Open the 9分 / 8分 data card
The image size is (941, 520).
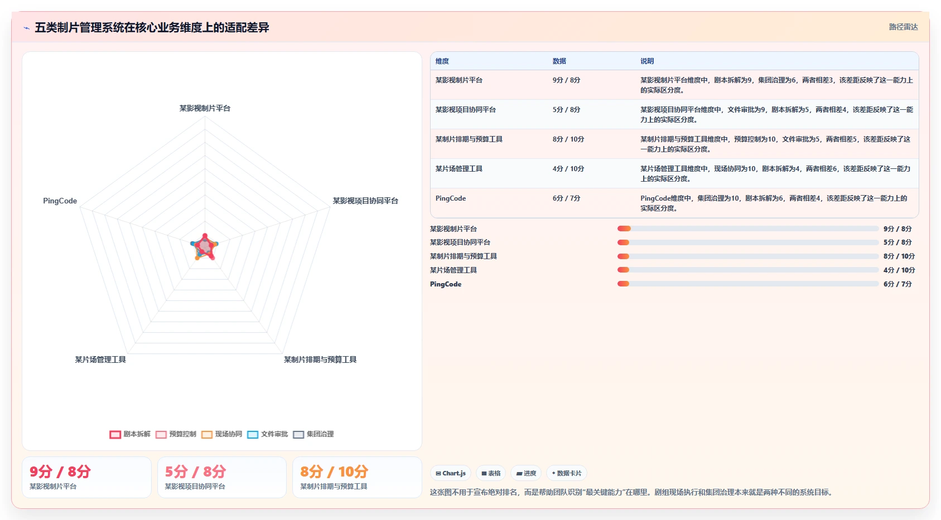(86, 477)
